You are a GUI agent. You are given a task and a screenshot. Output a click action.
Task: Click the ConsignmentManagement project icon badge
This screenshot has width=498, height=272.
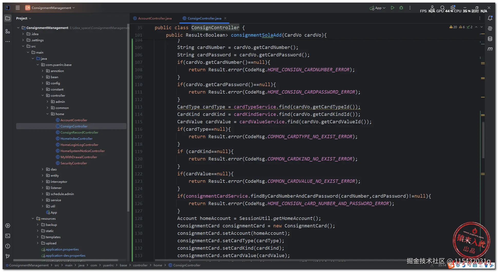(27, 8)
